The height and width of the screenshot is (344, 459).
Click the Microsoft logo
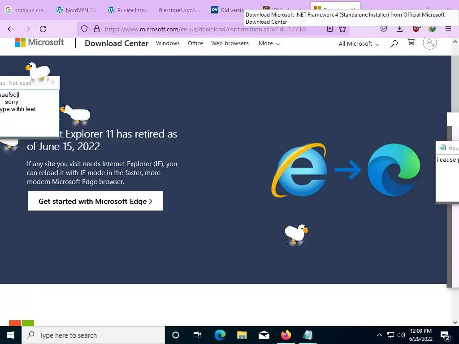39,43
